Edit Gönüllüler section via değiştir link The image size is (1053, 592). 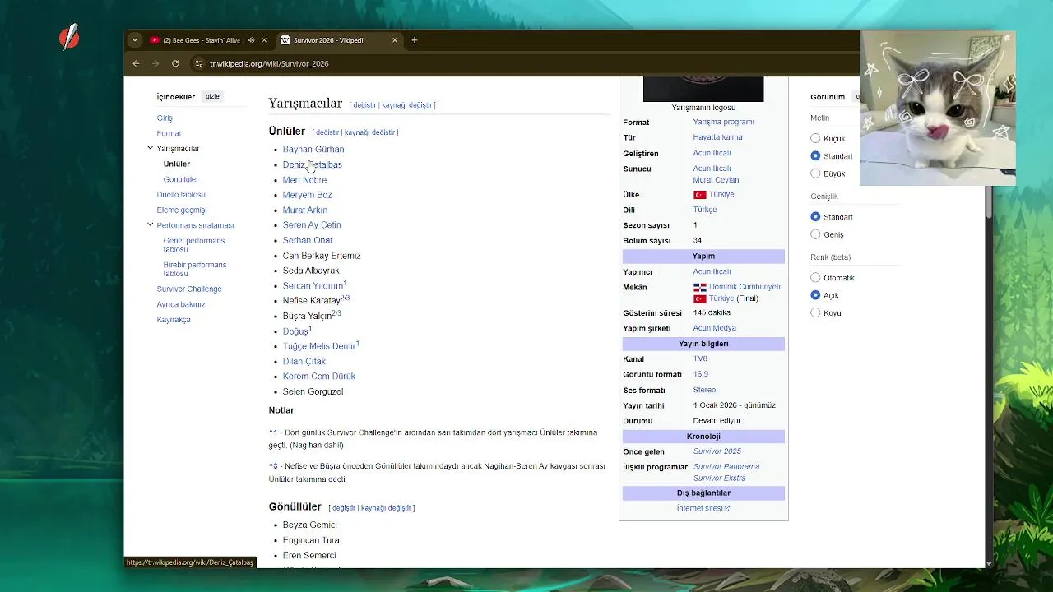pos(344,508)
